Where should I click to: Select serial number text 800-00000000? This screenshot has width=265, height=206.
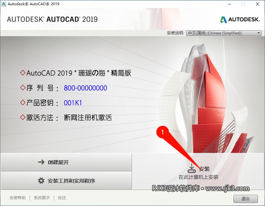[85, 88]
